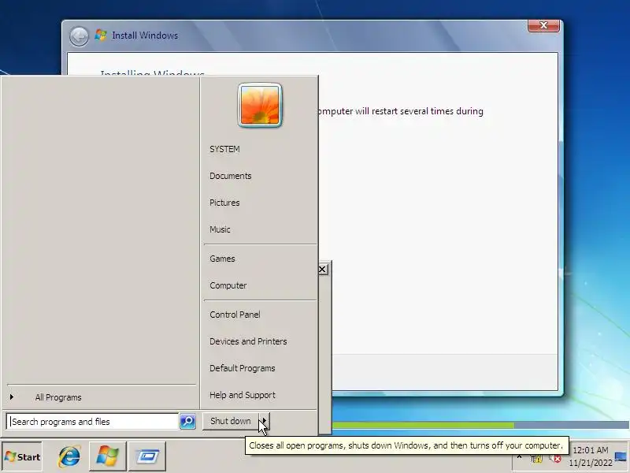Close the small window behind Start menu
The width and height of the screenshot is (630, 473).
pyautogui.click(x=323, y=270)
